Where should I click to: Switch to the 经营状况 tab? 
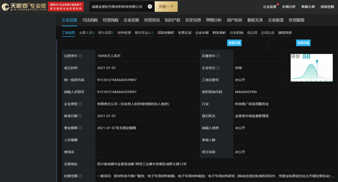click(152, 20)
